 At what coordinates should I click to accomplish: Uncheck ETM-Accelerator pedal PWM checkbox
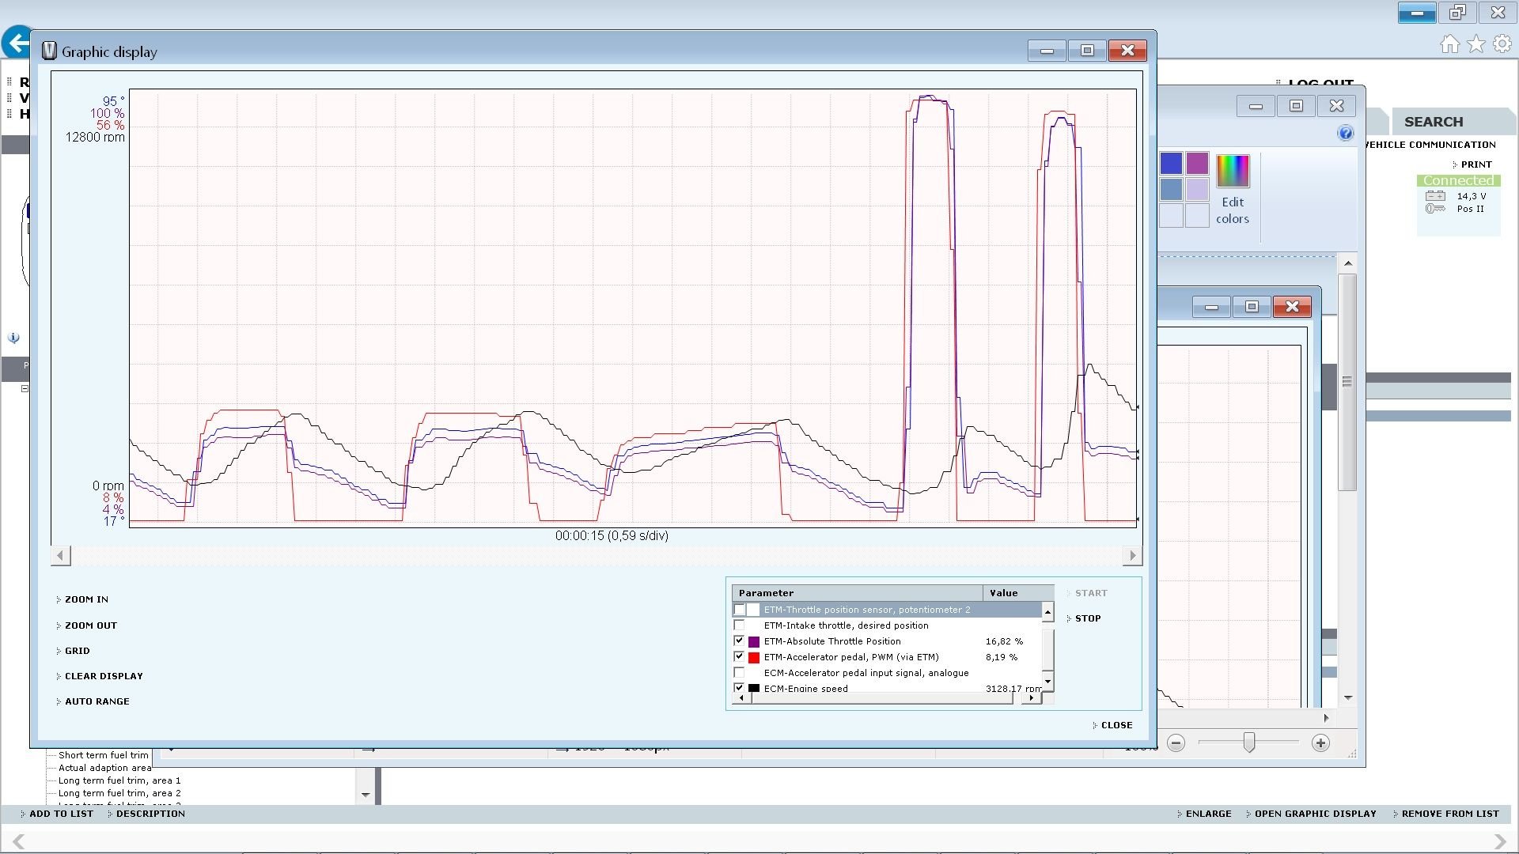click(x=739, y=657)
